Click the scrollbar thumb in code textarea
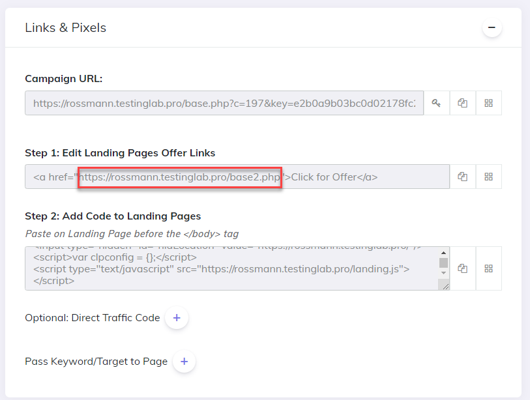This screenshot has height=400, width=530. pyautogui.click(x=443, y=263)
